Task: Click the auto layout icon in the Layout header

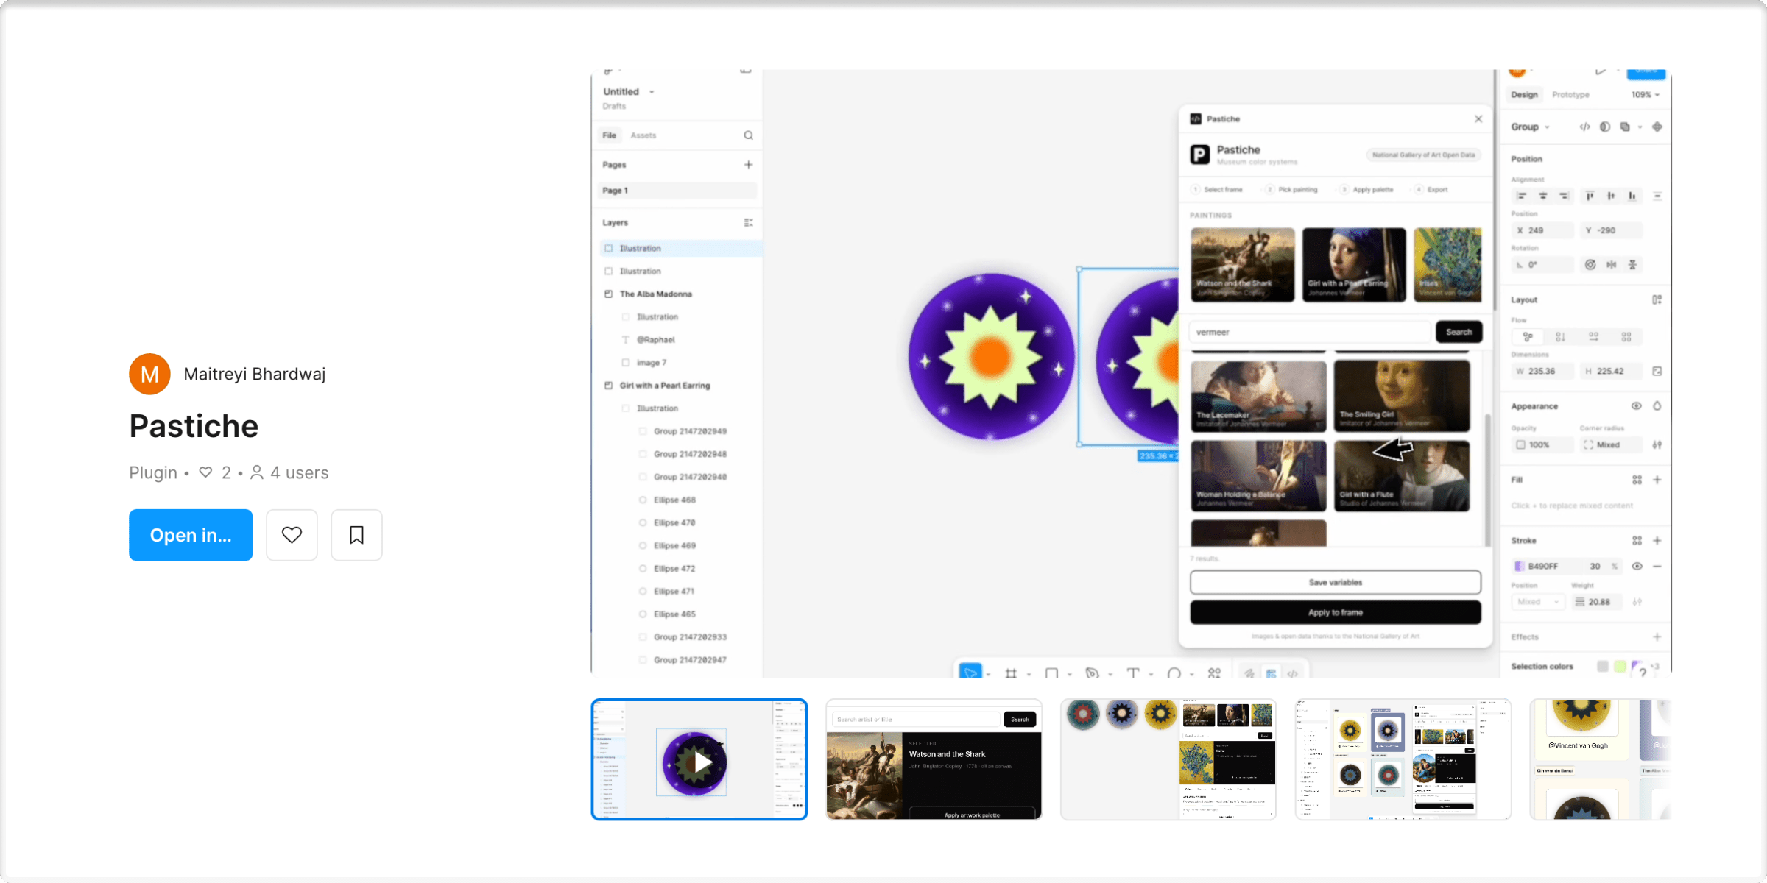Action: 1657,299
